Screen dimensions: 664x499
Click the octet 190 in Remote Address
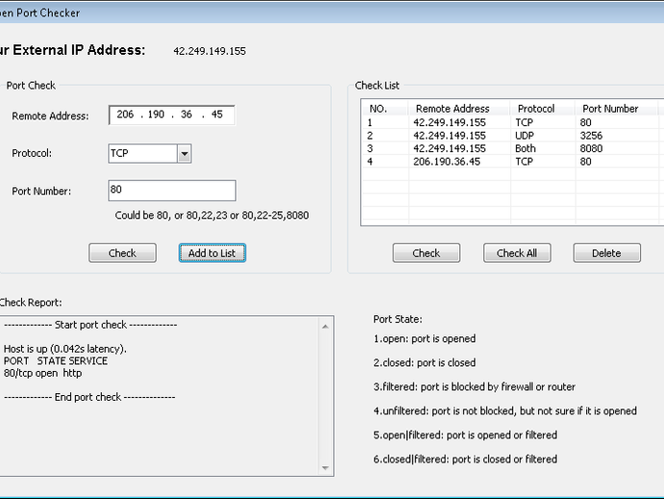tap(156, 115)
